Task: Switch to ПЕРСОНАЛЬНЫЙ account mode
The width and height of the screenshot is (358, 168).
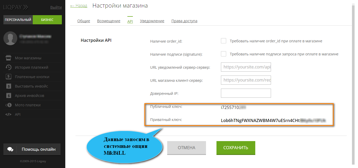Action: tap(18, 20)
